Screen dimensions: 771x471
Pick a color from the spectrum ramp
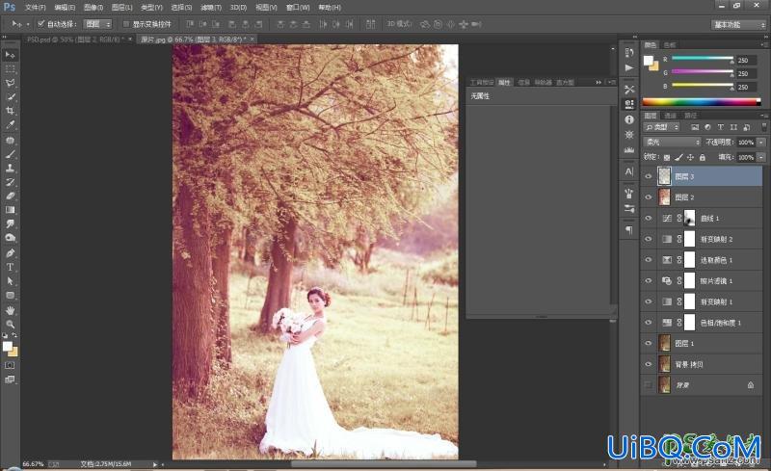point(702,102)
